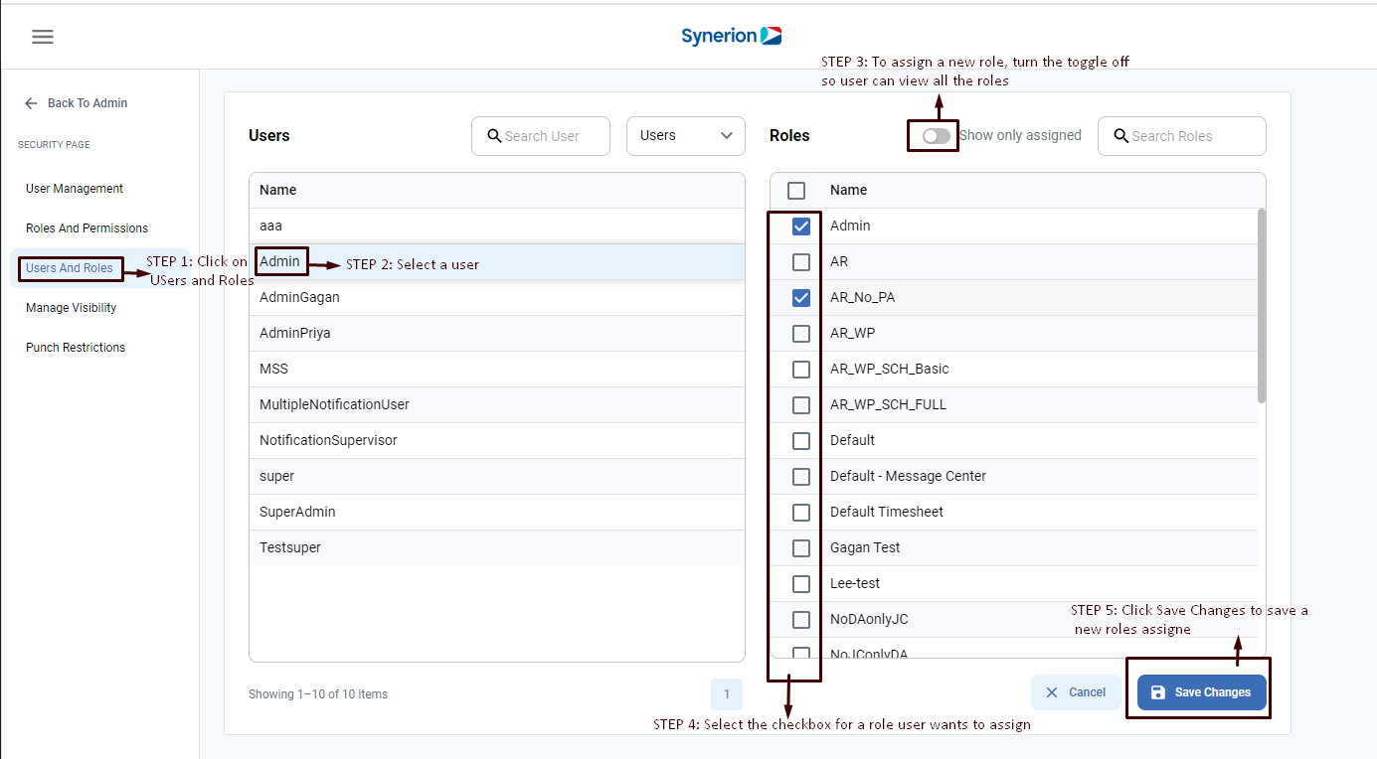Click the back arrow beside Back To Admin
The image size is (1377, 759).
[x=31, y=103]
